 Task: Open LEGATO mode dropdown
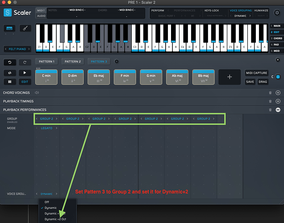click(x=46, y=128)
